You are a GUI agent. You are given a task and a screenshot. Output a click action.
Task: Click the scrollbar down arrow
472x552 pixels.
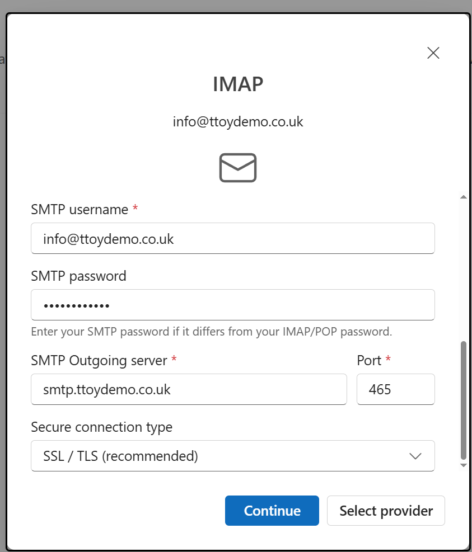pos(464,465)
